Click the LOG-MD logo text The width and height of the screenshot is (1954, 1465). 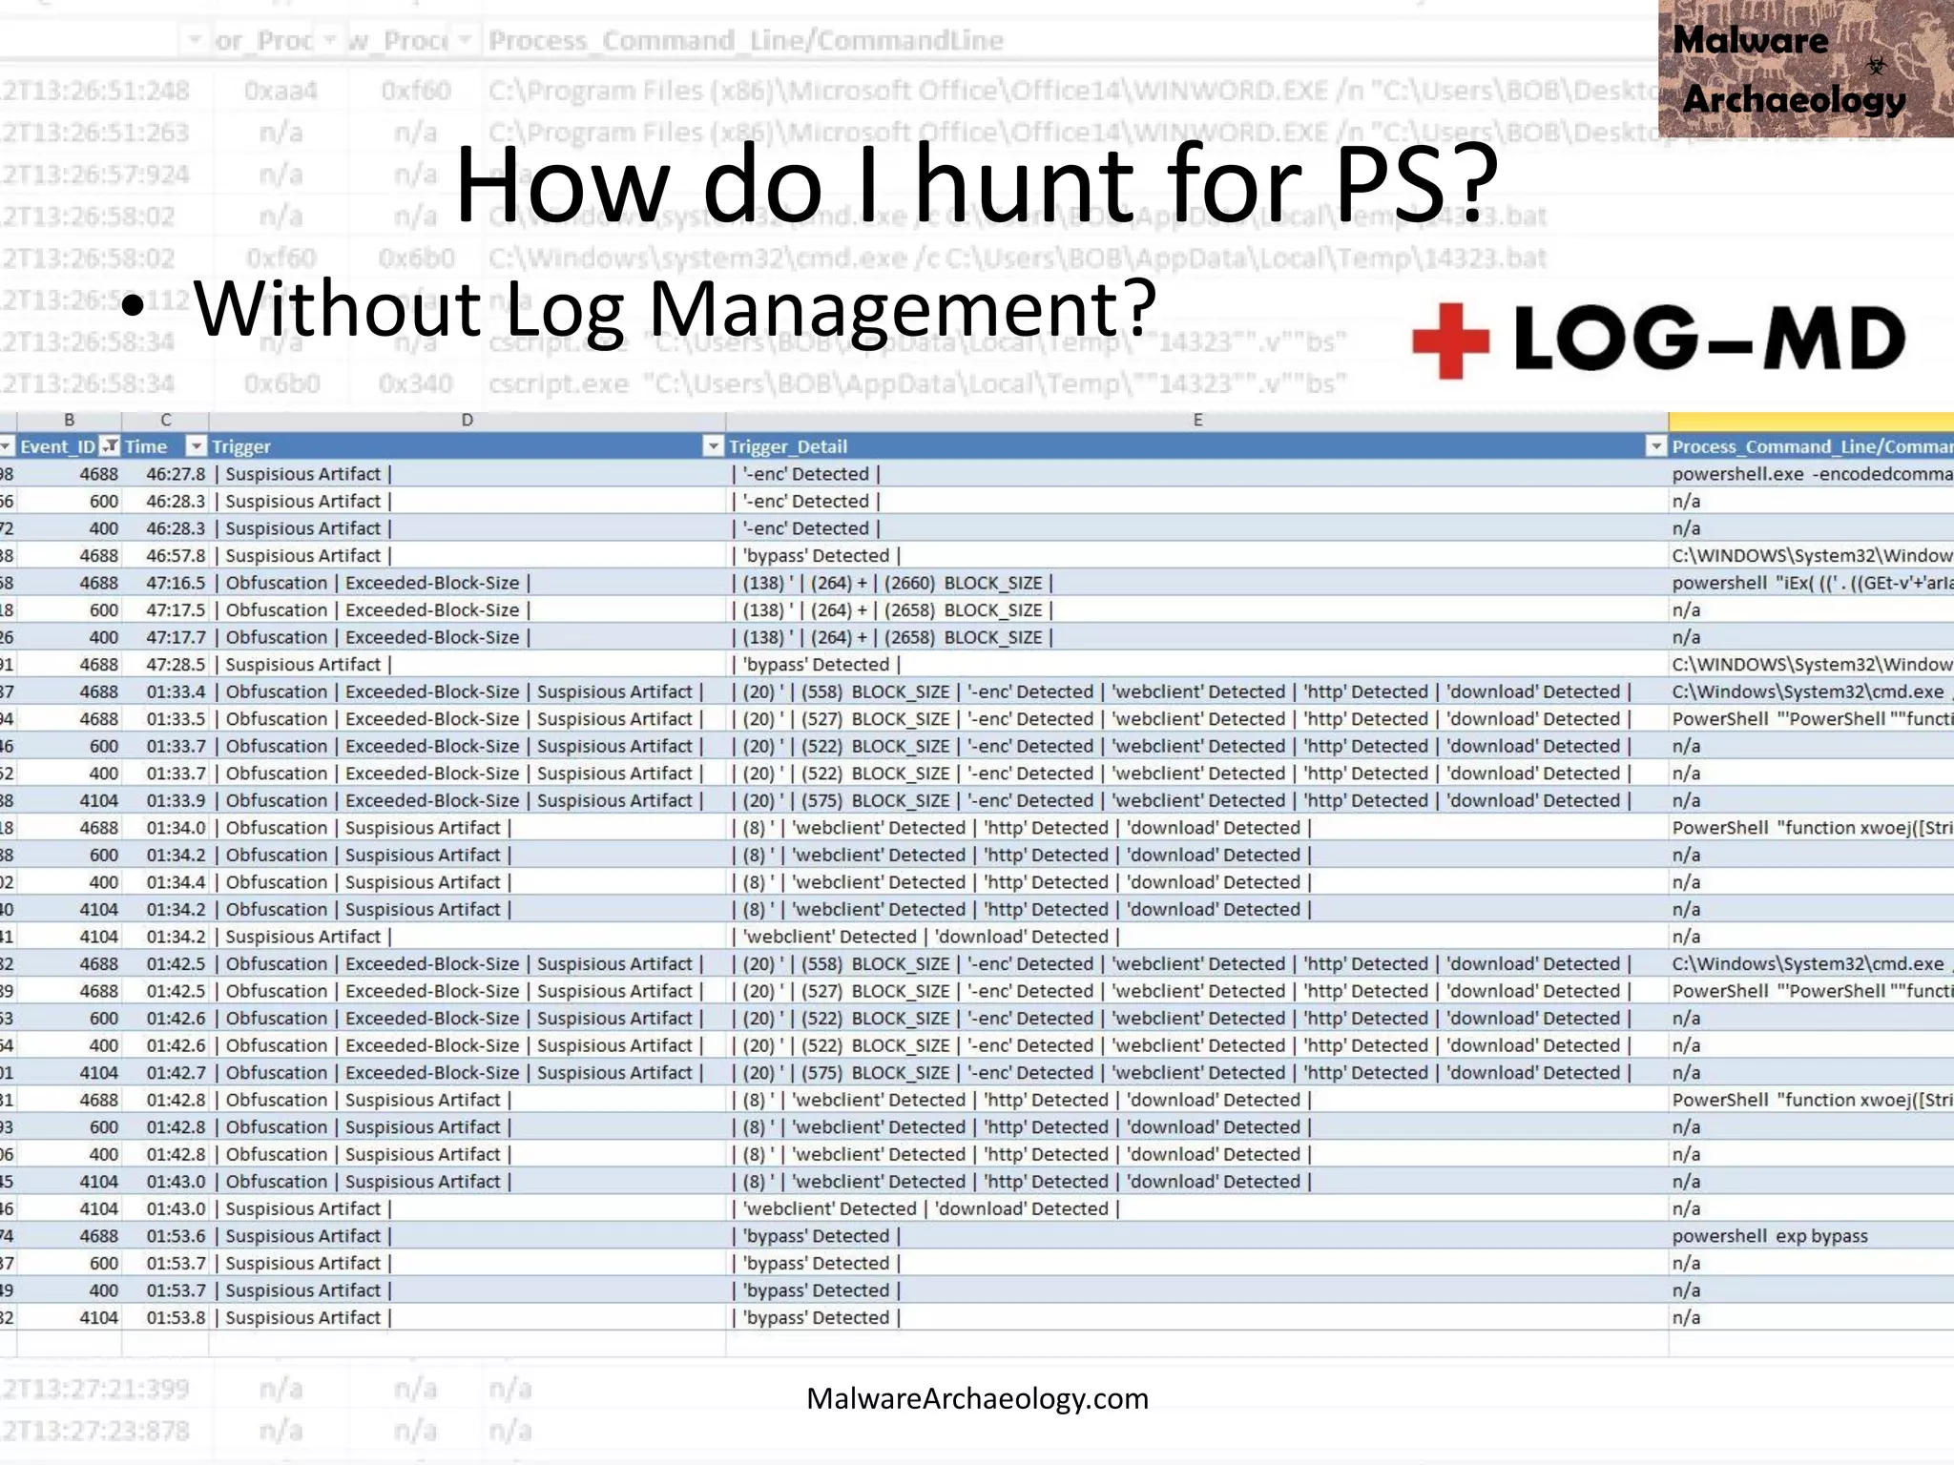click(1710, 340)
